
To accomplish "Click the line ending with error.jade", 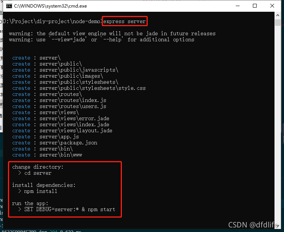I will tap(61, 119).
